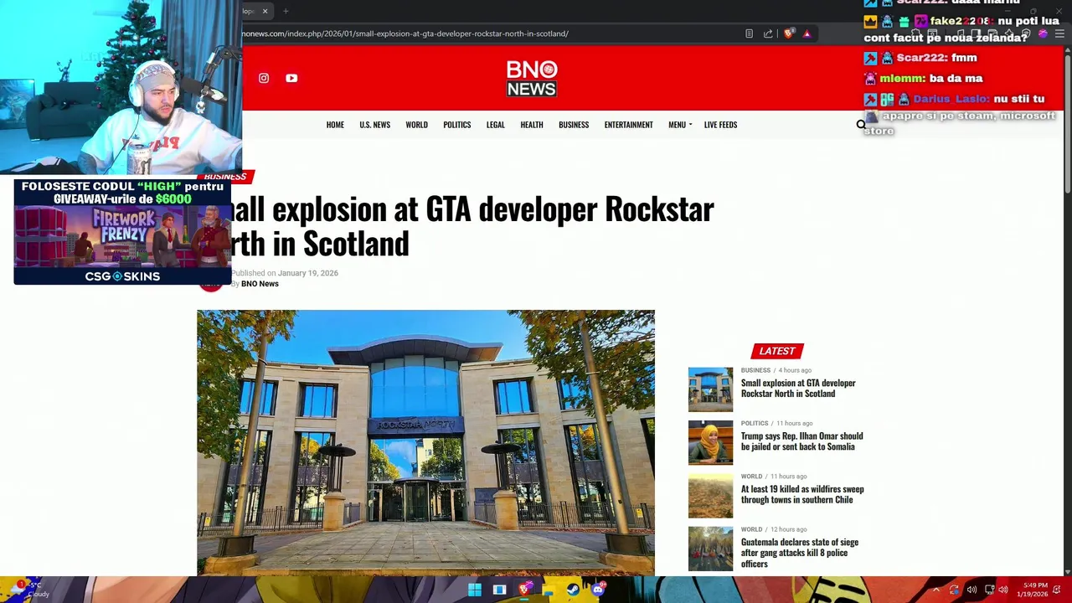Viewport: 1072px width, 603px height.
Task: Click the taskbar icon right of Start
Action: coord(499,590)
